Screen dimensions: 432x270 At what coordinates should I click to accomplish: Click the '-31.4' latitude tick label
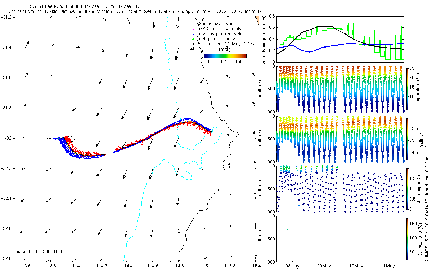[x=6, y=48]
